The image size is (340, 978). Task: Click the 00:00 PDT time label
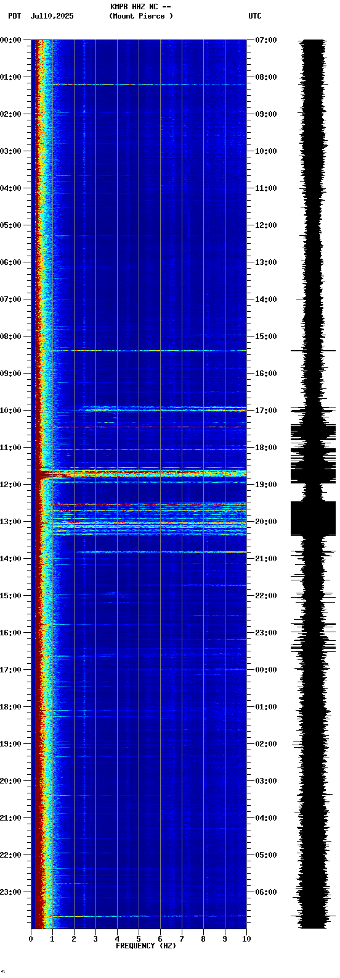click(x=11, y=40)
